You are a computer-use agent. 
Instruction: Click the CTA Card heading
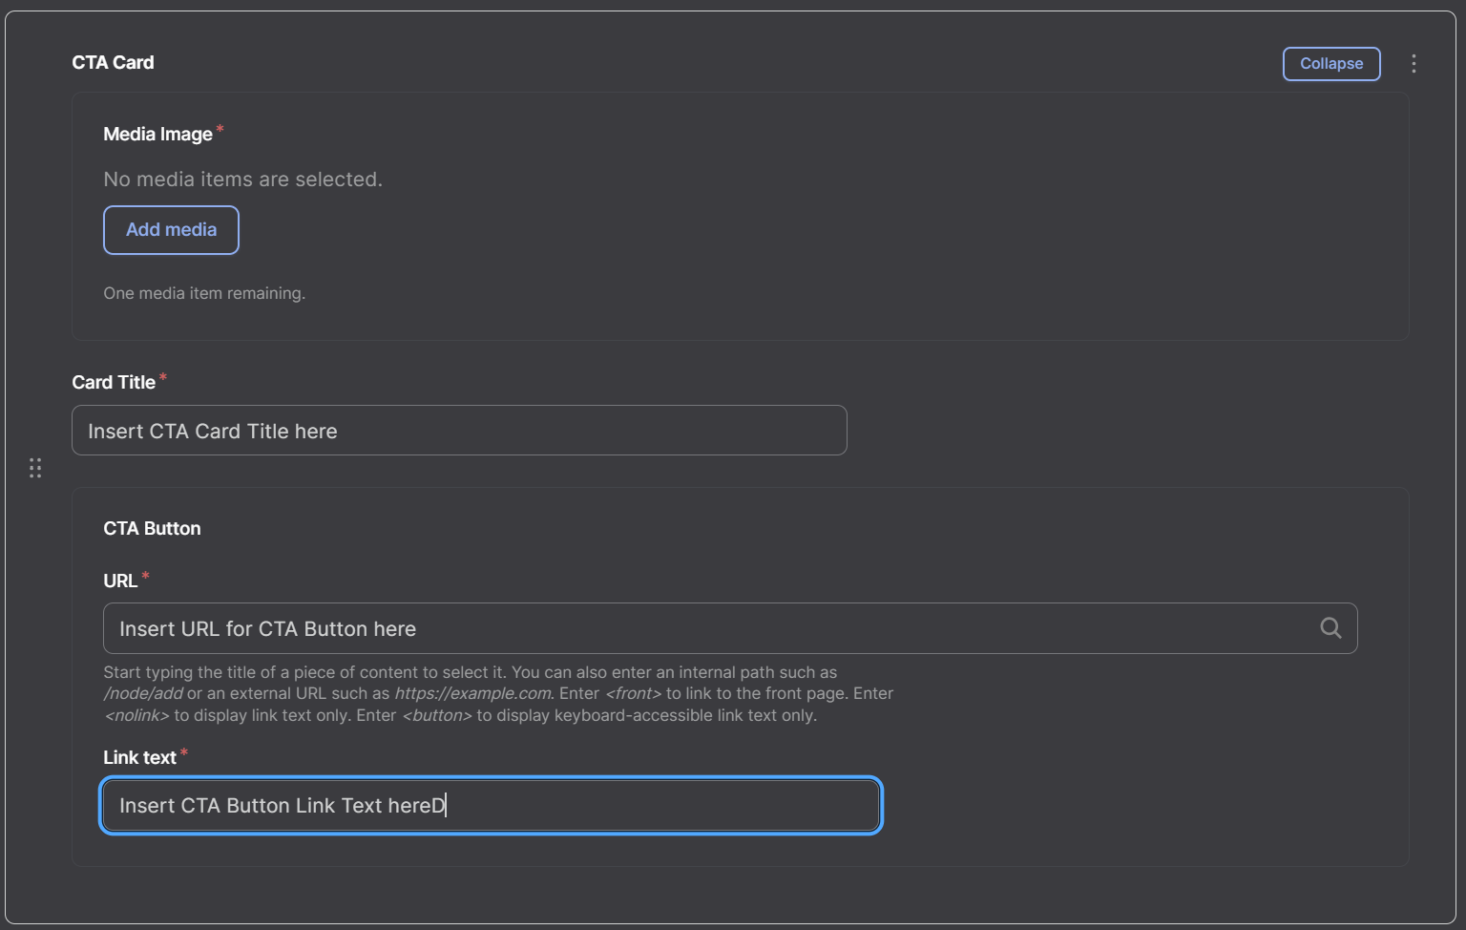pyautogui.click(x=113, y=62)
